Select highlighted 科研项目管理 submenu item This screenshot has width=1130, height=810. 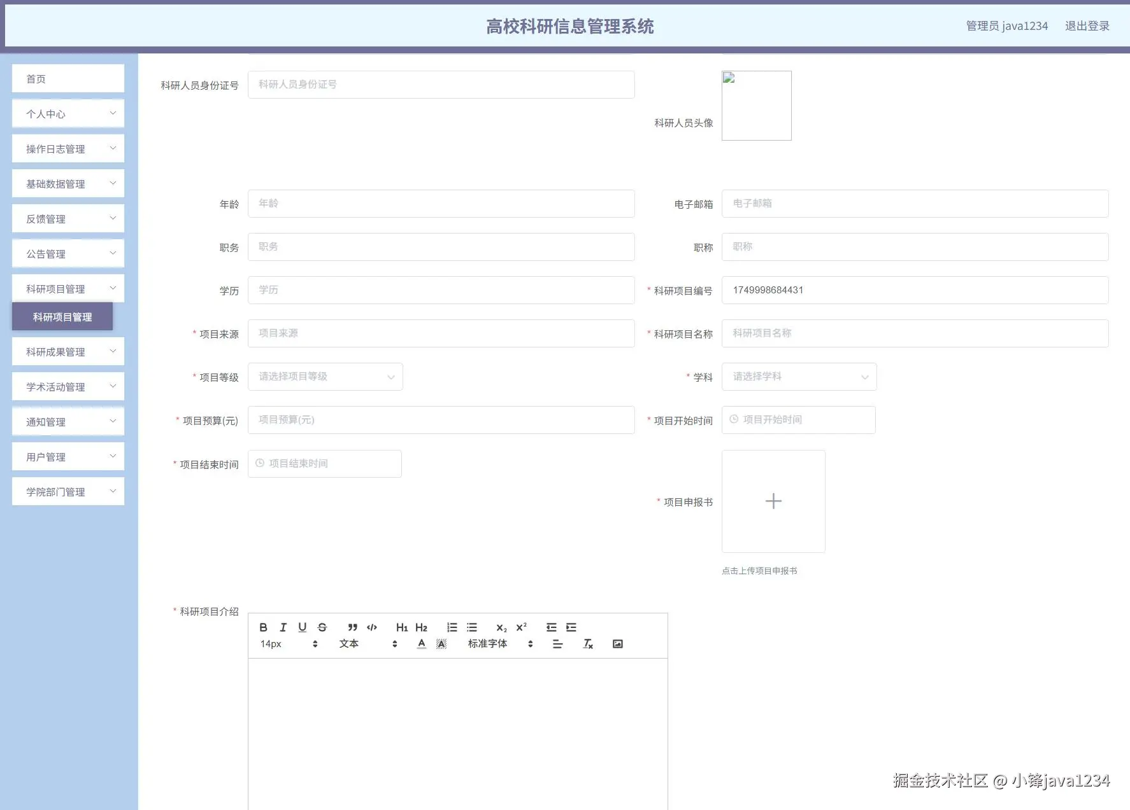click(62, 317)
